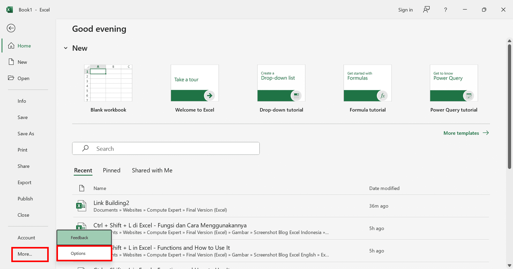Click the feedback person icon in title bar
Screen dimensions: 513x269
[x=426, y=10]
